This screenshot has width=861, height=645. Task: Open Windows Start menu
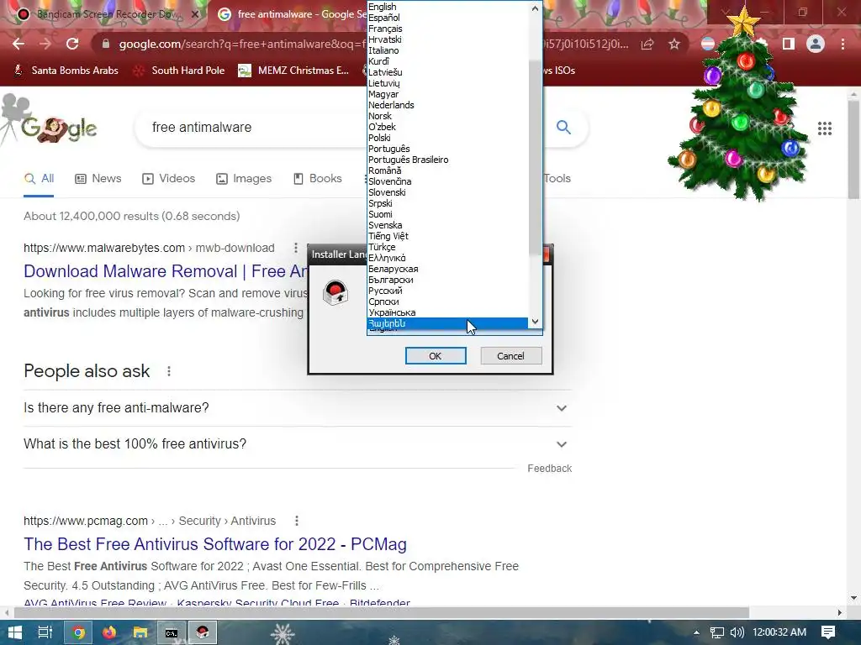point(15,632)
